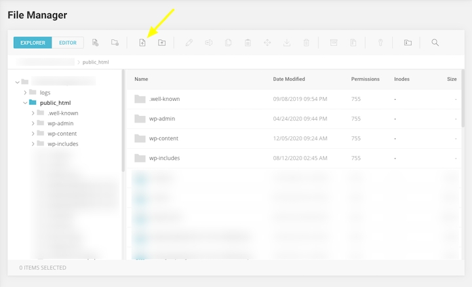Click the wp-admin folder icon in list
This screenshot has width=472, height=287.
click(x=140, y=119)
